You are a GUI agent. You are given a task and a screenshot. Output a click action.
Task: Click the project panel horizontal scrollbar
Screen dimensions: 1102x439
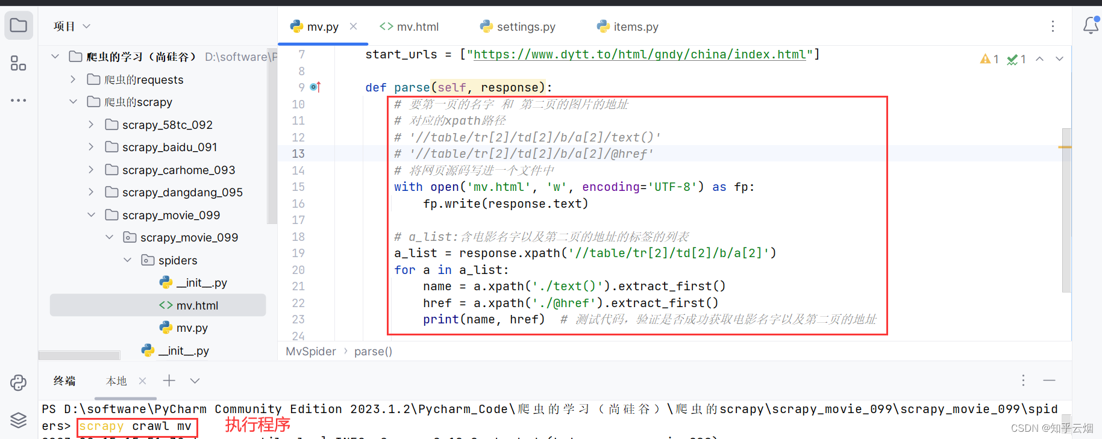point(79,355)
